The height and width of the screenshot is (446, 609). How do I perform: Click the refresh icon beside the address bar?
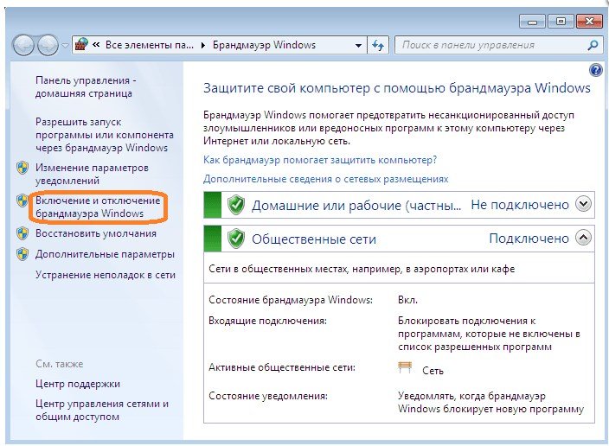point(377,45)
